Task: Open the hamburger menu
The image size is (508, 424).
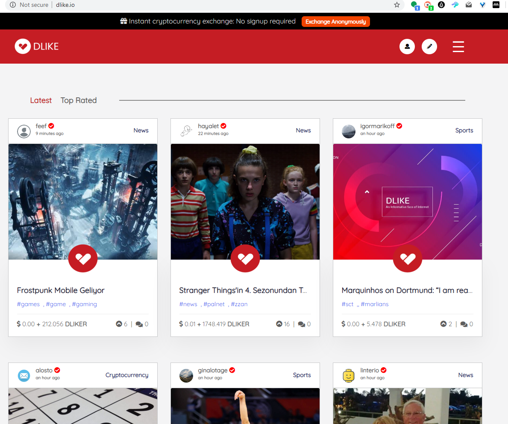Action: point(458,46)
